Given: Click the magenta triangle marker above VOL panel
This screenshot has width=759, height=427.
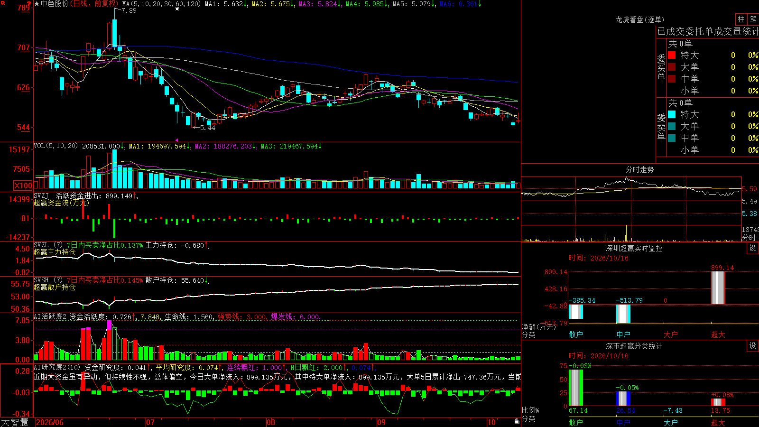Looking at the screenshot, I should 176,140.
